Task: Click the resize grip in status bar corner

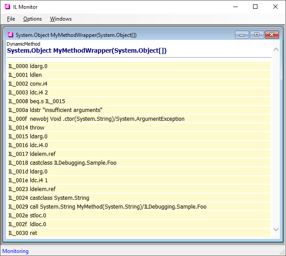Action: (x=282, y=252)
